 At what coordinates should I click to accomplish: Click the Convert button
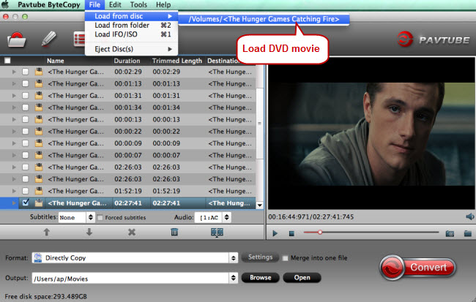[417, 267]
